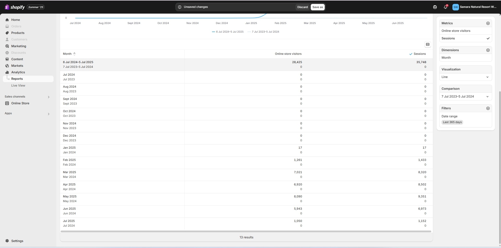Go to Markets section

click(x=17, y=66)
